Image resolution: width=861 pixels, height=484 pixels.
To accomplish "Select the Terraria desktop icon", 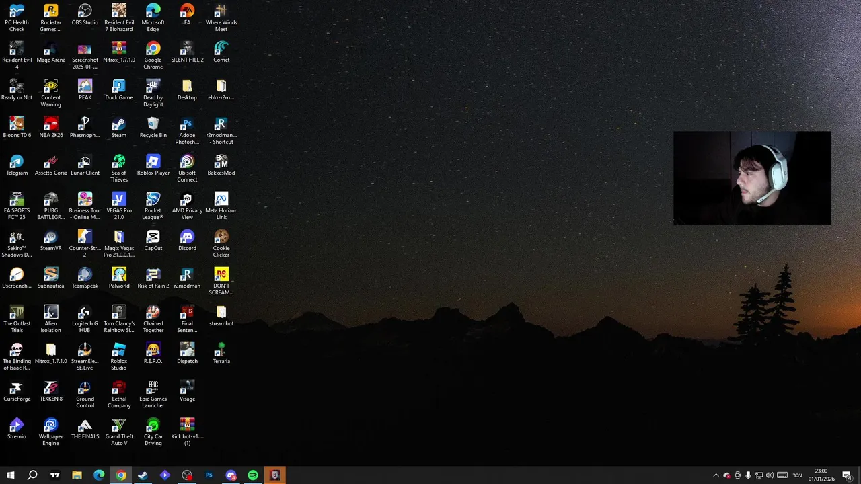I will (x=221, y=354).
